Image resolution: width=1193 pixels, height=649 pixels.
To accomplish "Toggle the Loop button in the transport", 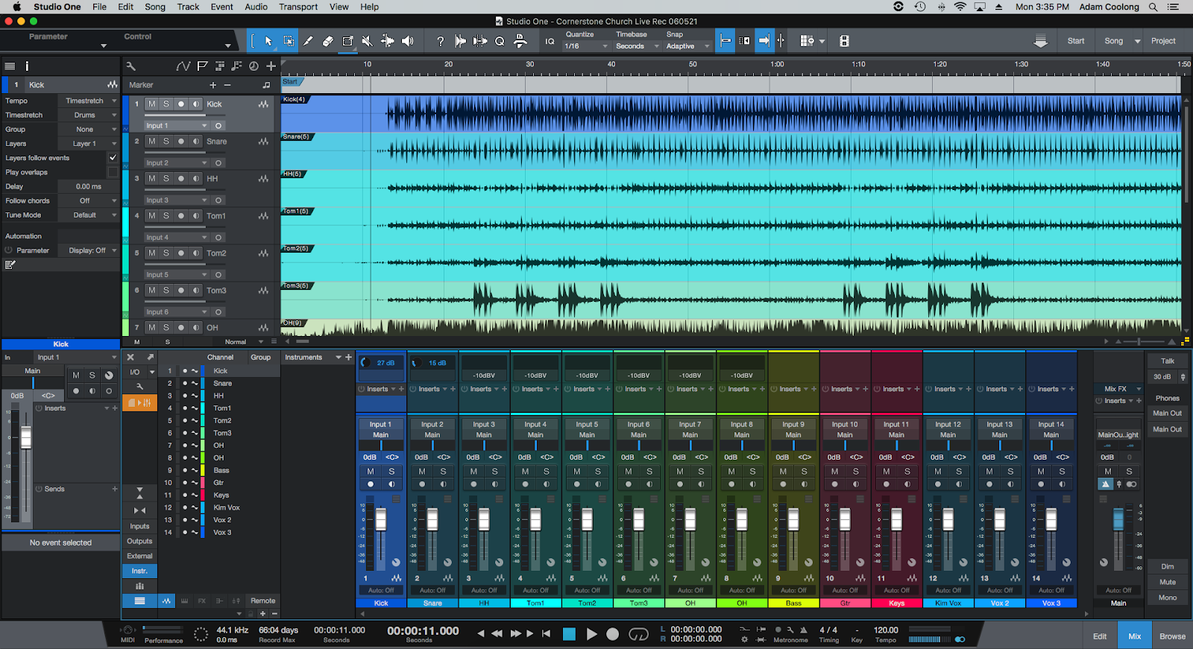I will 638,634.
